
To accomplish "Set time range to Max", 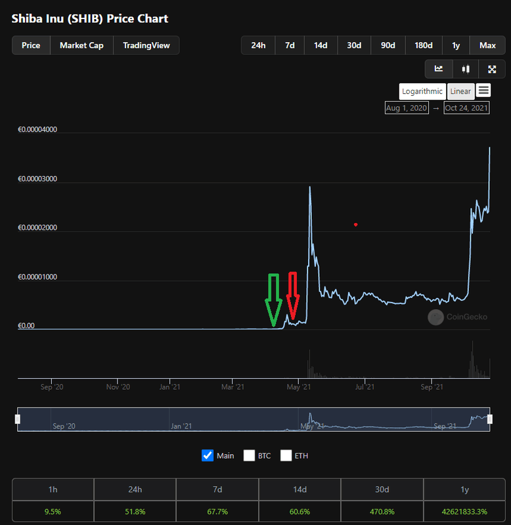I will pos(487,45).
